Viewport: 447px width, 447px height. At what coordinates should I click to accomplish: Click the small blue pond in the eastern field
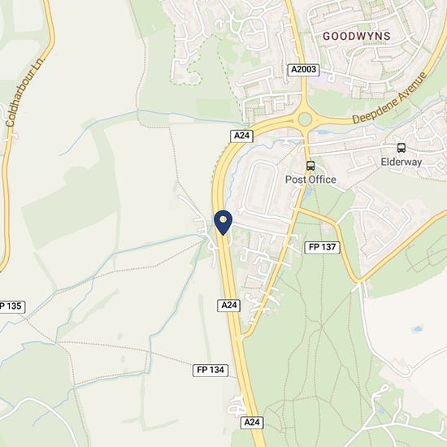(418, 329)
